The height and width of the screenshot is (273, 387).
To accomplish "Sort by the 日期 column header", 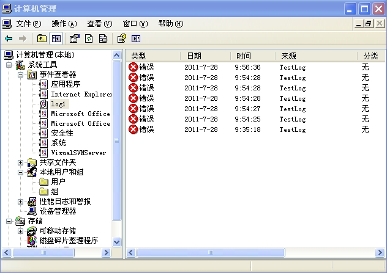I will pos(205,56).
